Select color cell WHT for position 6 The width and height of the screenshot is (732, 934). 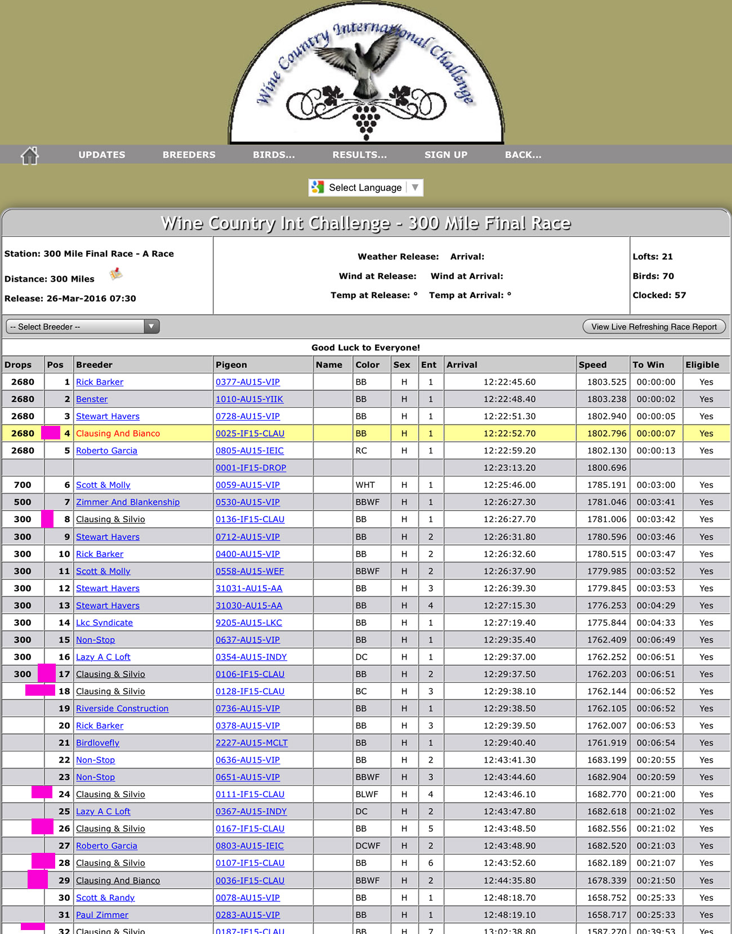coord(365,485)
